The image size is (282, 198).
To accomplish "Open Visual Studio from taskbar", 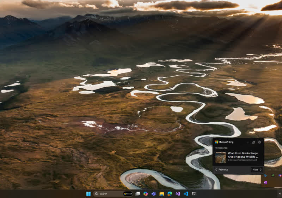I will click(x=178, y=194).
